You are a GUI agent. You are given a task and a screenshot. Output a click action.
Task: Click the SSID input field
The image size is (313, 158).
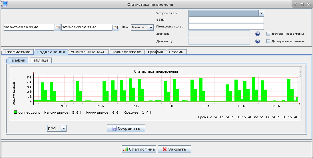(226, 19)
